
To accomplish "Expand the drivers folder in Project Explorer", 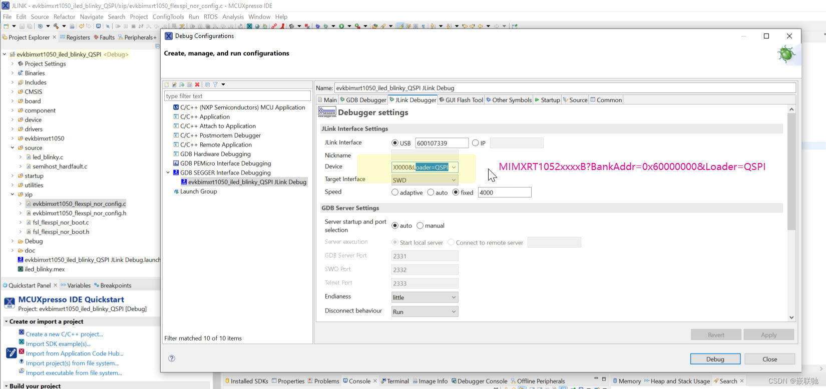I will pyautogui.click(x=13, y=129).
